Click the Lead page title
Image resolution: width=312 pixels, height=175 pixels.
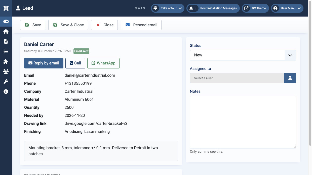28,8
